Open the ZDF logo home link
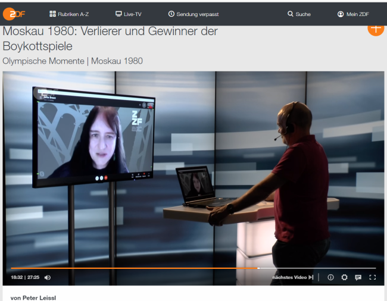Image resolution: width=387 pixels, height=301 pixels. click(x=14, y=14)
